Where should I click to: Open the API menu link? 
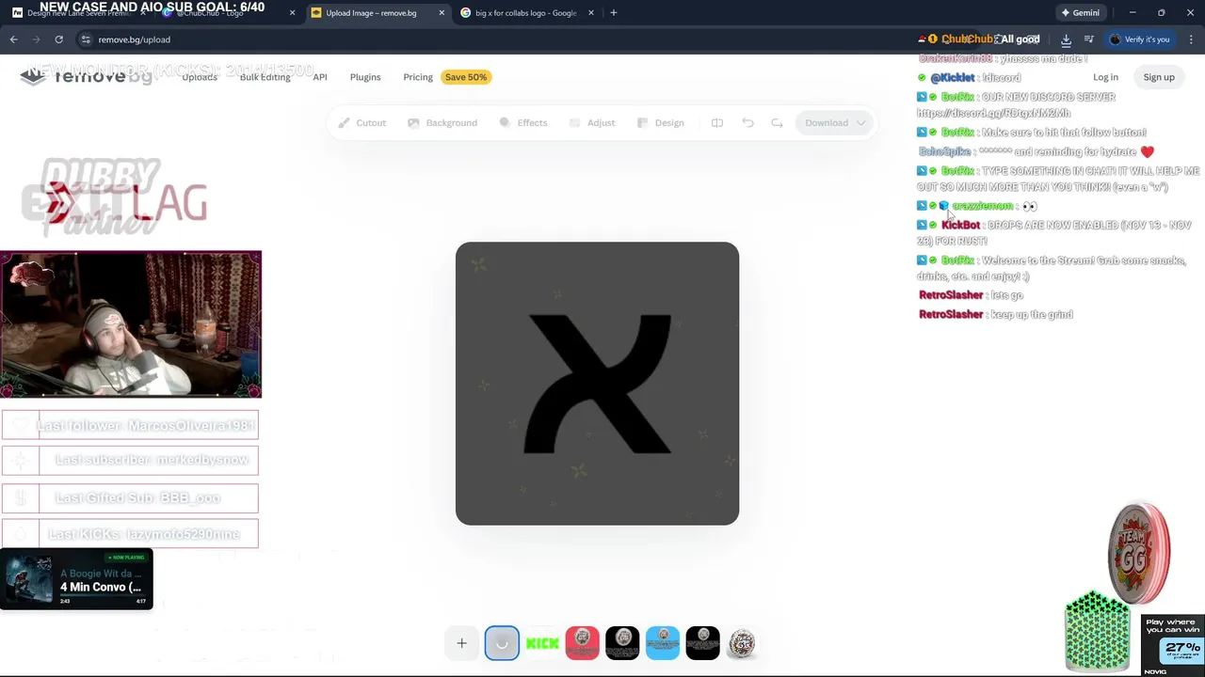pyautogui.click(x=320, y=77)
